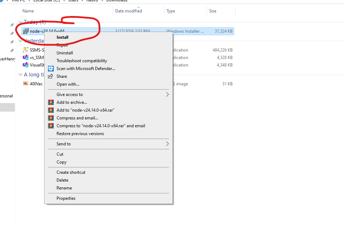The height and width of the screenshot is (225, 344).
Task: Click the 400Vac image file icon
Action: pyautogui.click(x=26, y=84)
